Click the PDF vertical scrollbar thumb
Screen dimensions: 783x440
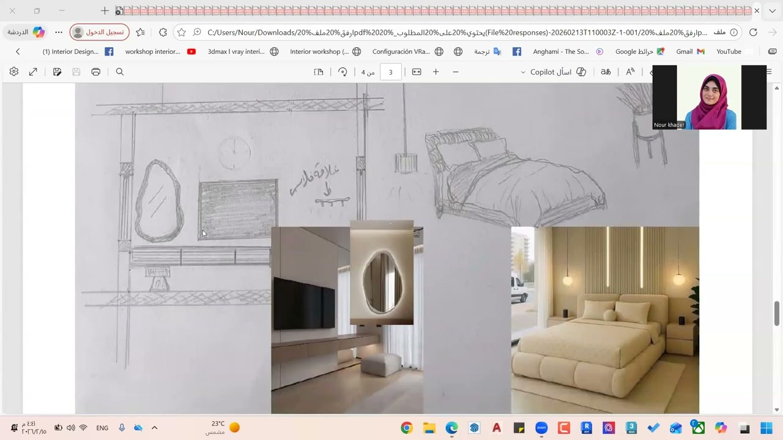(777, 313)
